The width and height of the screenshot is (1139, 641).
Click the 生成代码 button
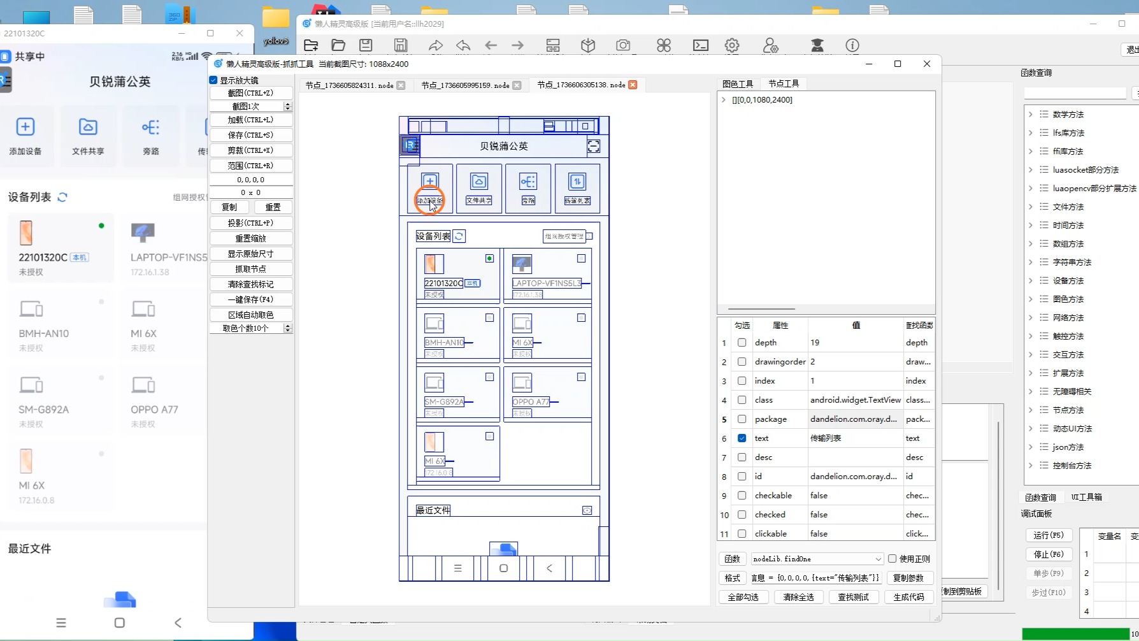point(908,597)
